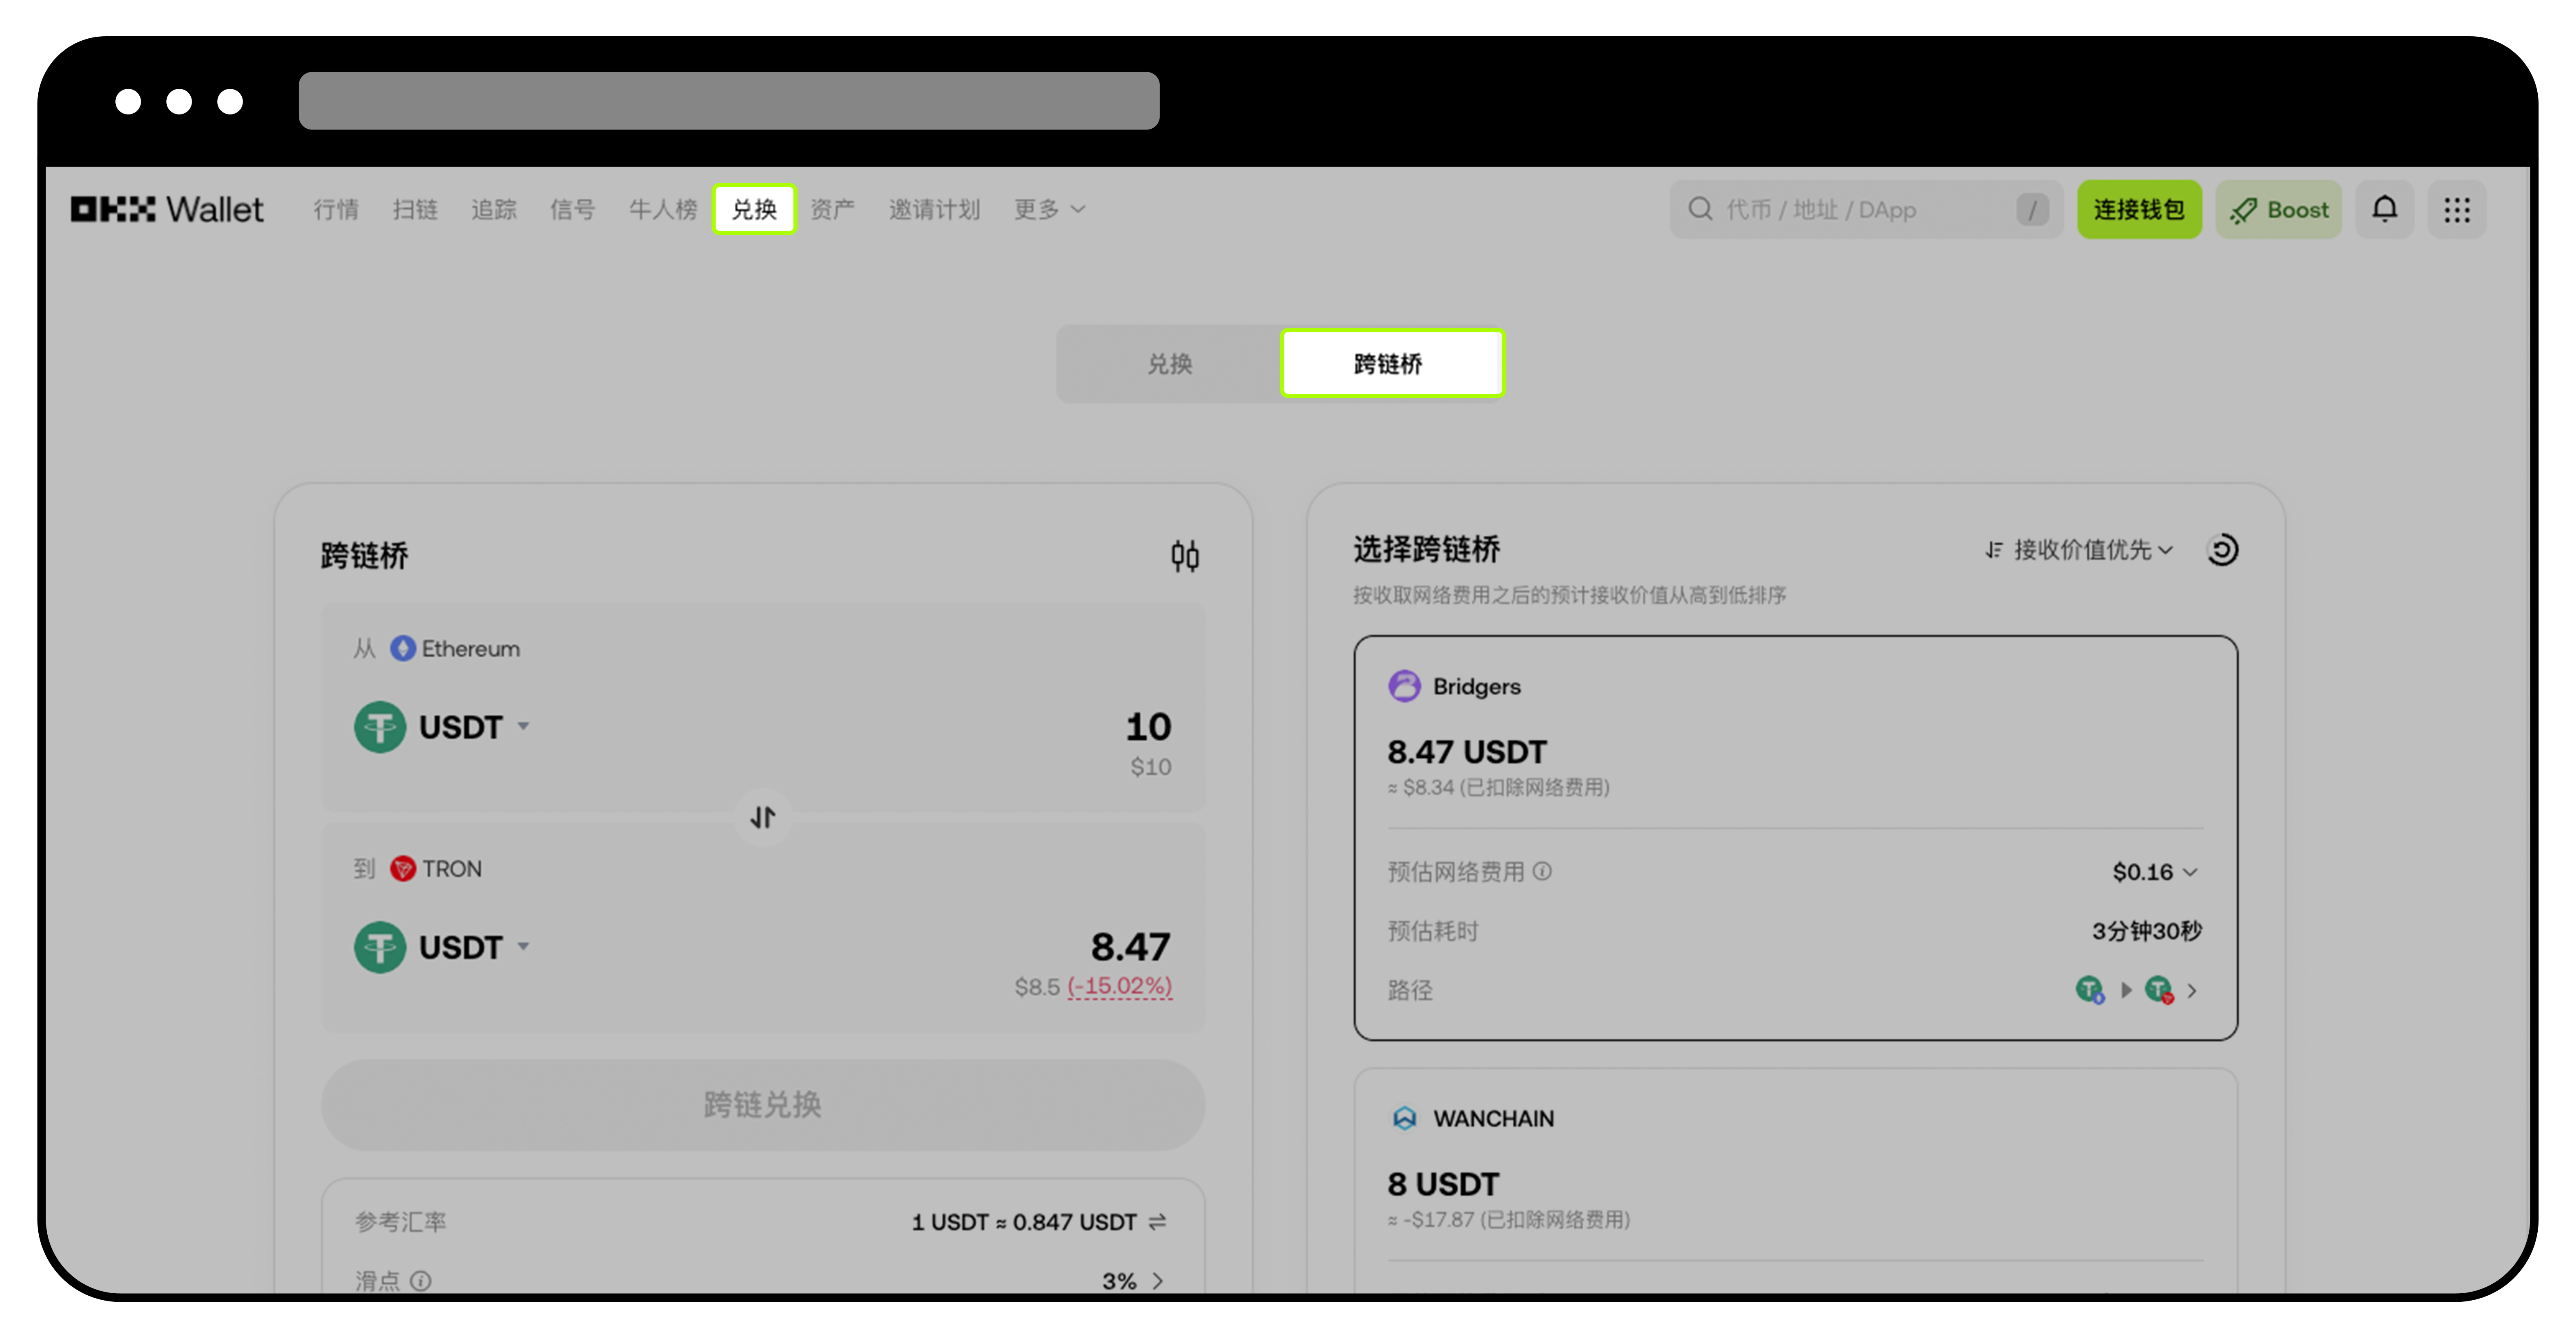2576x1334 pixels.
Task: Open the apps grid icon at top right
Action: 2457,209
